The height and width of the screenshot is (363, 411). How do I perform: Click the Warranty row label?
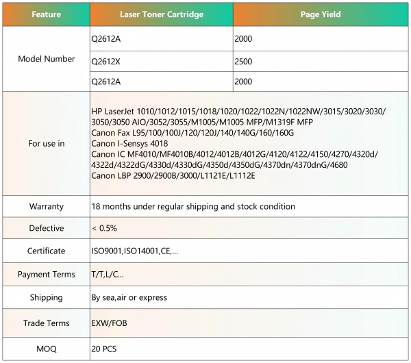point(47,207)
